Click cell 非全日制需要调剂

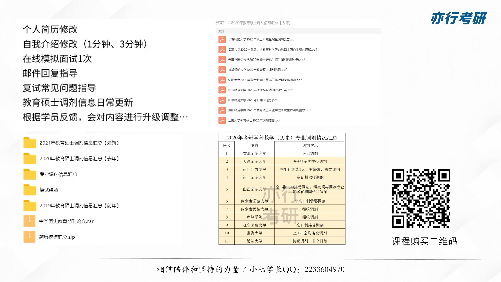(x=310, y=201)
